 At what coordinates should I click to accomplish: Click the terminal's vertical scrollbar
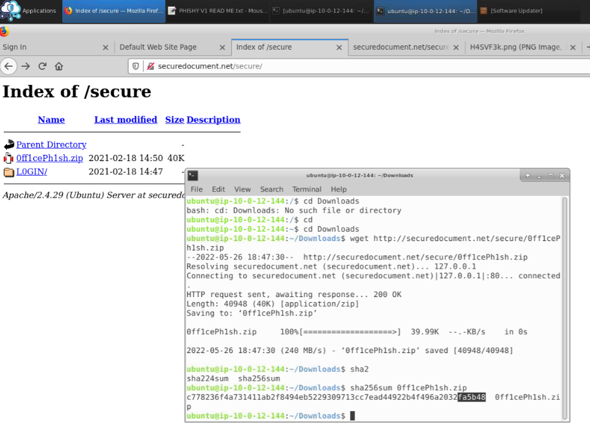565,308
